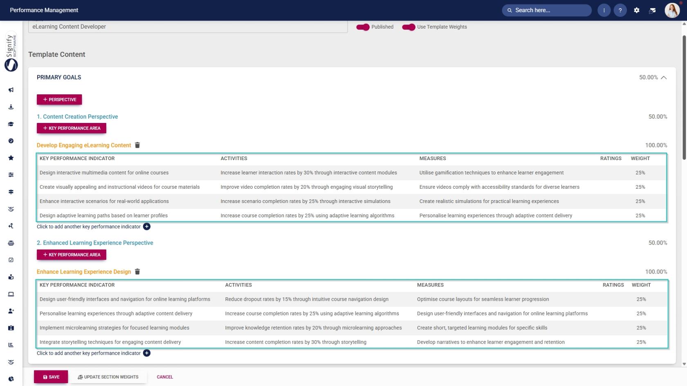Toggle the Published switch
This screenshot has width=687, height=386.
(x=363, y=27)
